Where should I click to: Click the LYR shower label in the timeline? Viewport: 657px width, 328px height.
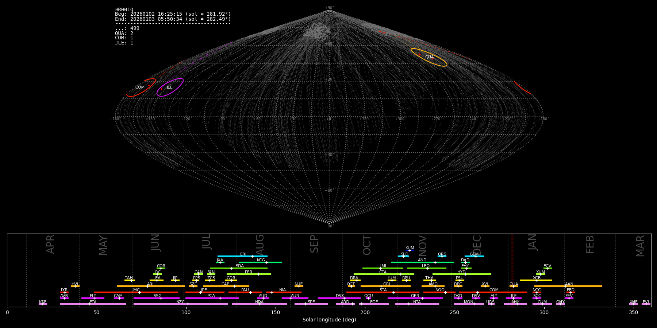(64, 290)
